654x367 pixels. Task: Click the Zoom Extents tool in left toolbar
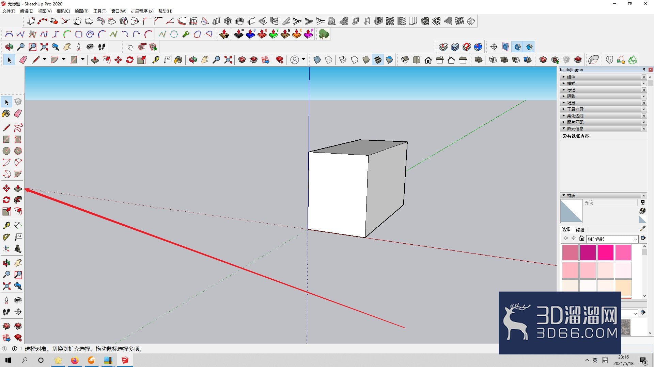pos(6,286)
